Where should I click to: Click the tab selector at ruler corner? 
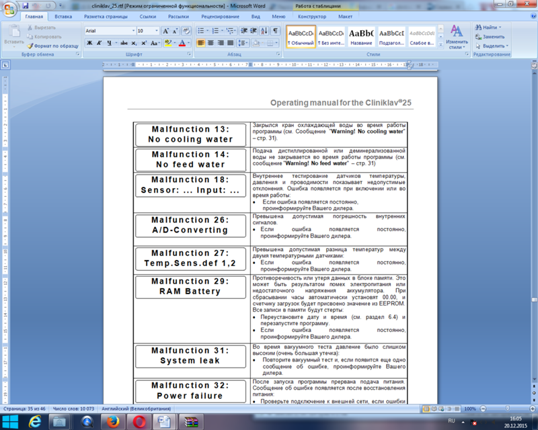[5, 64]
